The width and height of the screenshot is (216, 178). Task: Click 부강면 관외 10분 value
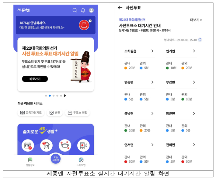(x=189, y=99)
